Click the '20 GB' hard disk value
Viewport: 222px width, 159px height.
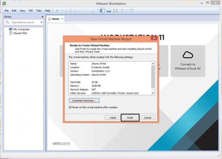95,82
